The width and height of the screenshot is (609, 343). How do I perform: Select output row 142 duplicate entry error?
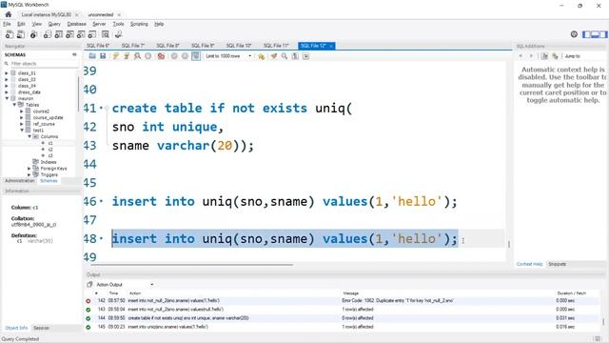pos(342,301)
